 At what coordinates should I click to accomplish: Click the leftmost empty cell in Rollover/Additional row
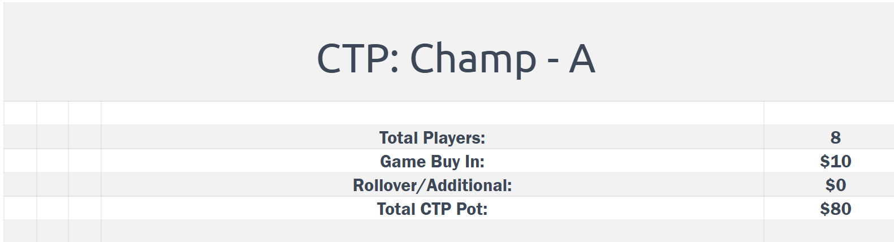[x=20, y=185]
